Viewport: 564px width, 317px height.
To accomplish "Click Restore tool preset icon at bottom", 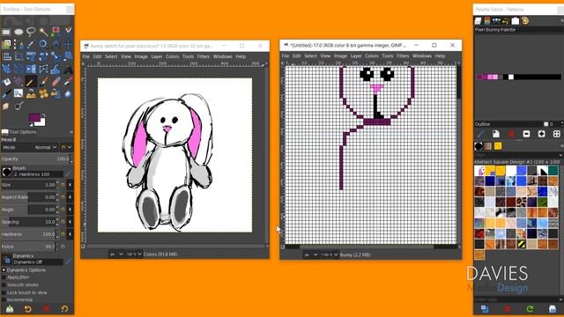I will [27, 309].
